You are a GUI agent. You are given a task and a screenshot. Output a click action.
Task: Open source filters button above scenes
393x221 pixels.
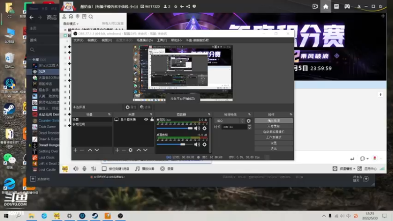click(x=145, y=107)
